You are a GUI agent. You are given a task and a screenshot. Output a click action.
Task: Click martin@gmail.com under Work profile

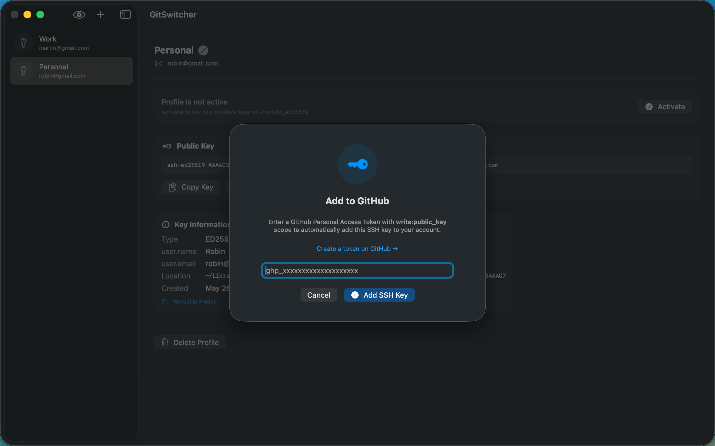pyautogui.click(x=64, y=48)
